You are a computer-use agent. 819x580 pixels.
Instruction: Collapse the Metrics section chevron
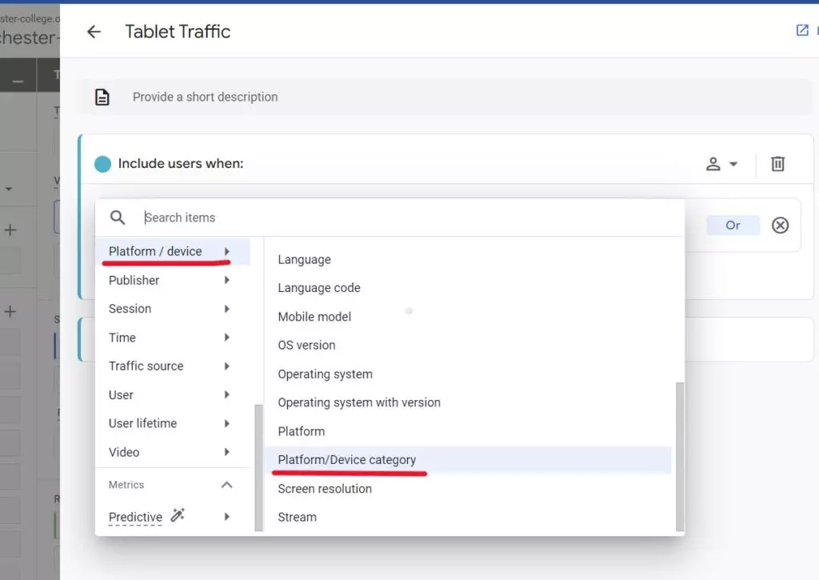pyautogui.click(x=226, y=485)
